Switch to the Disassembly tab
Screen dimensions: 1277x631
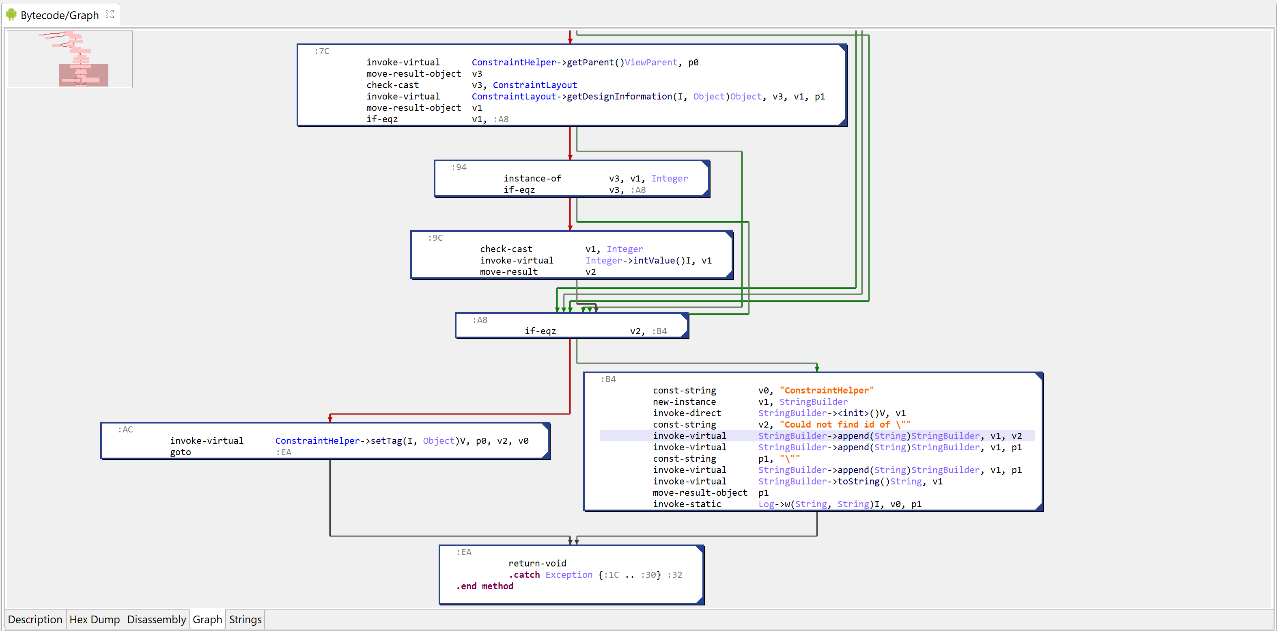coord(156,620)
